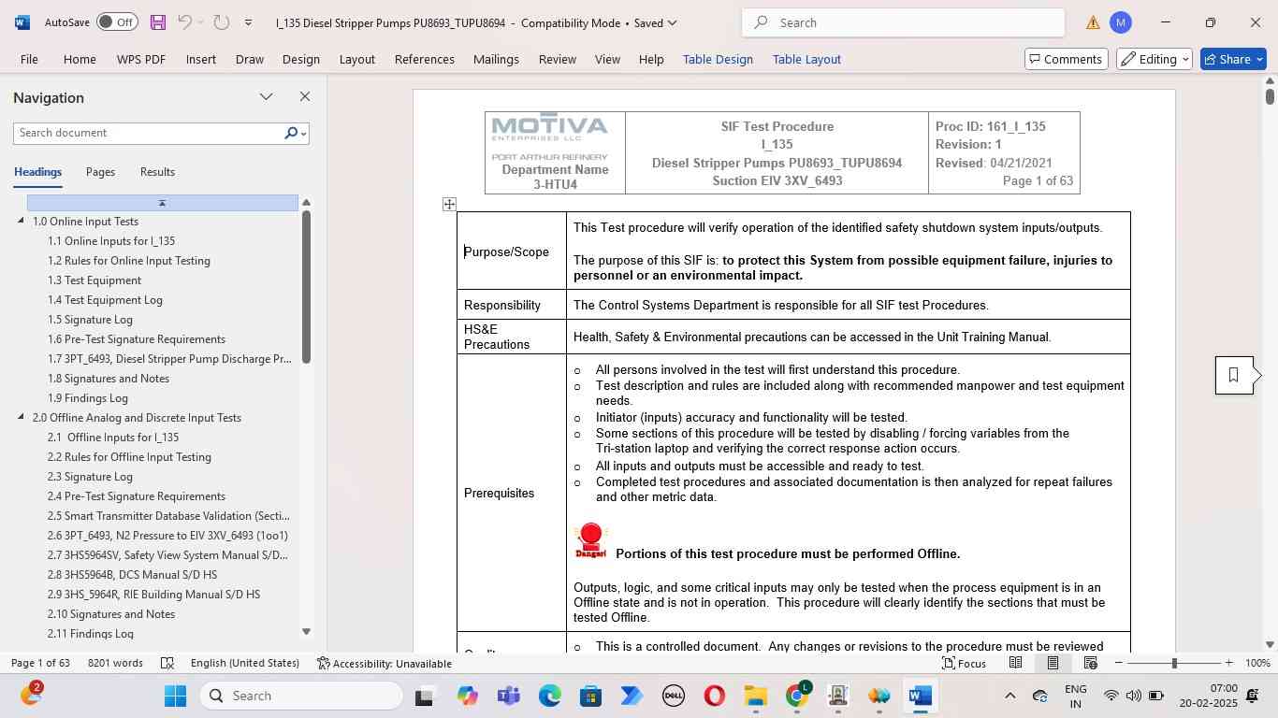
Task: Go to heading 2.2 Rules for Offline Input Testing
Action: coord(129,457)
